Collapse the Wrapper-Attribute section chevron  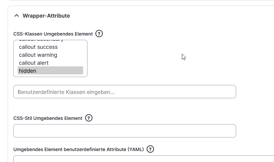point(17,16)
